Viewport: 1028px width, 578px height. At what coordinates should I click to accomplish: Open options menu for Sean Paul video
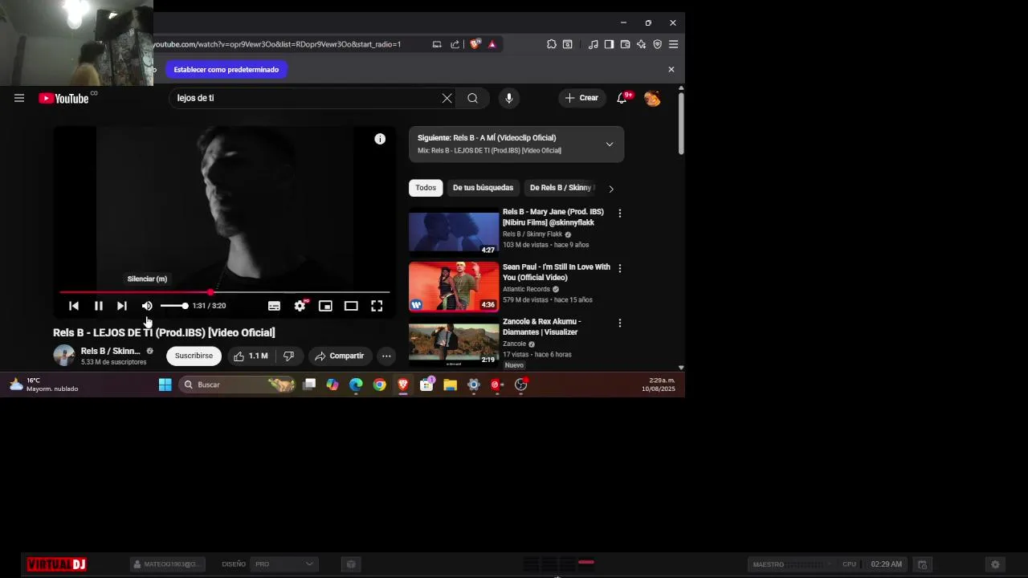[619, 268]
